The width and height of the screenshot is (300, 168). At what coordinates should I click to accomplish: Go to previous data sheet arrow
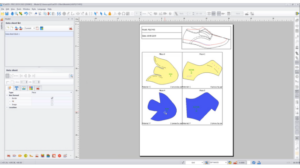coord(25,76)
